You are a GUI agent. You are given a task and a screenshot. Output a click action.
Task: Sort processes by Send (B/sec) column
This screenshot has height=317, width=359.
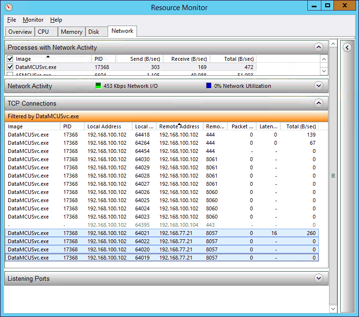139,59
